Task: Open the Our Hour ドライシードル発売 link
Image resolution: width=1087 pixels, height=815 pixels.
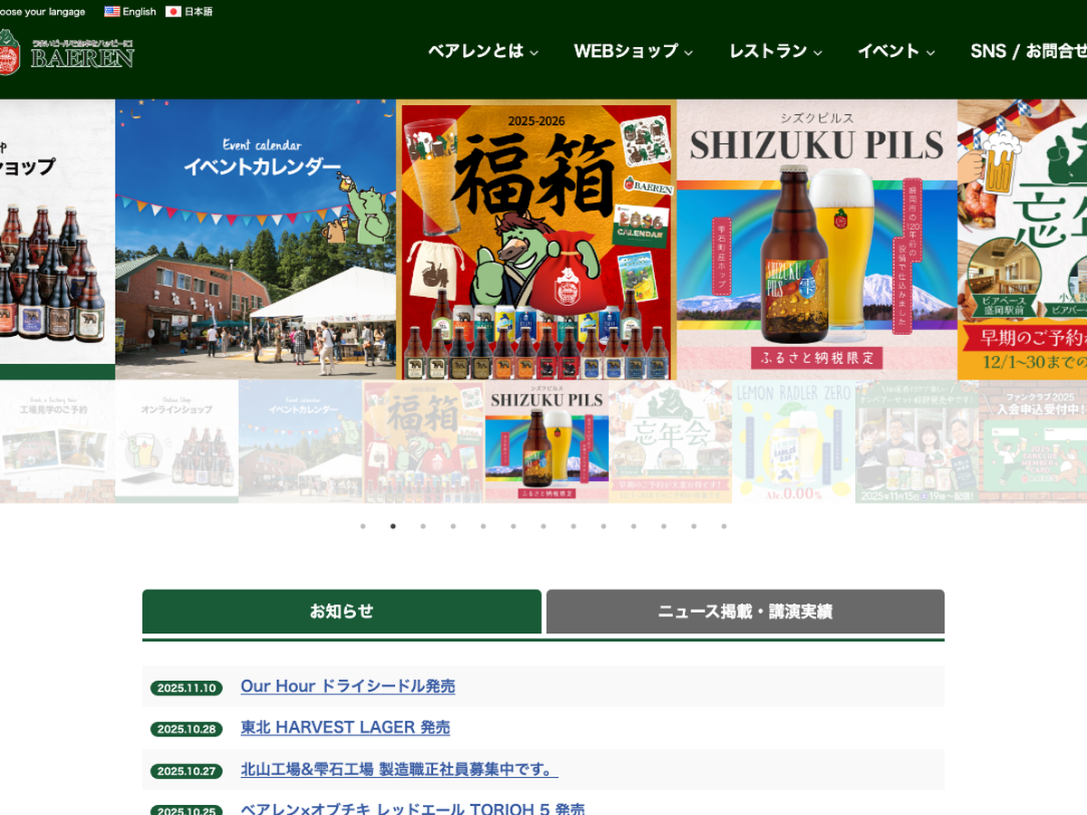Action: point(348,686)
